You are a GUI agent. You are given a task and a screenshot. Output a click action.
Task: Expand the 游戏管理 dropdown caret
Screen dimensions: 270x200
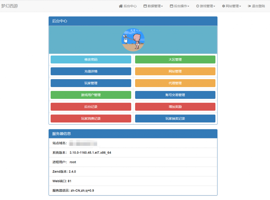coord(214,6)
